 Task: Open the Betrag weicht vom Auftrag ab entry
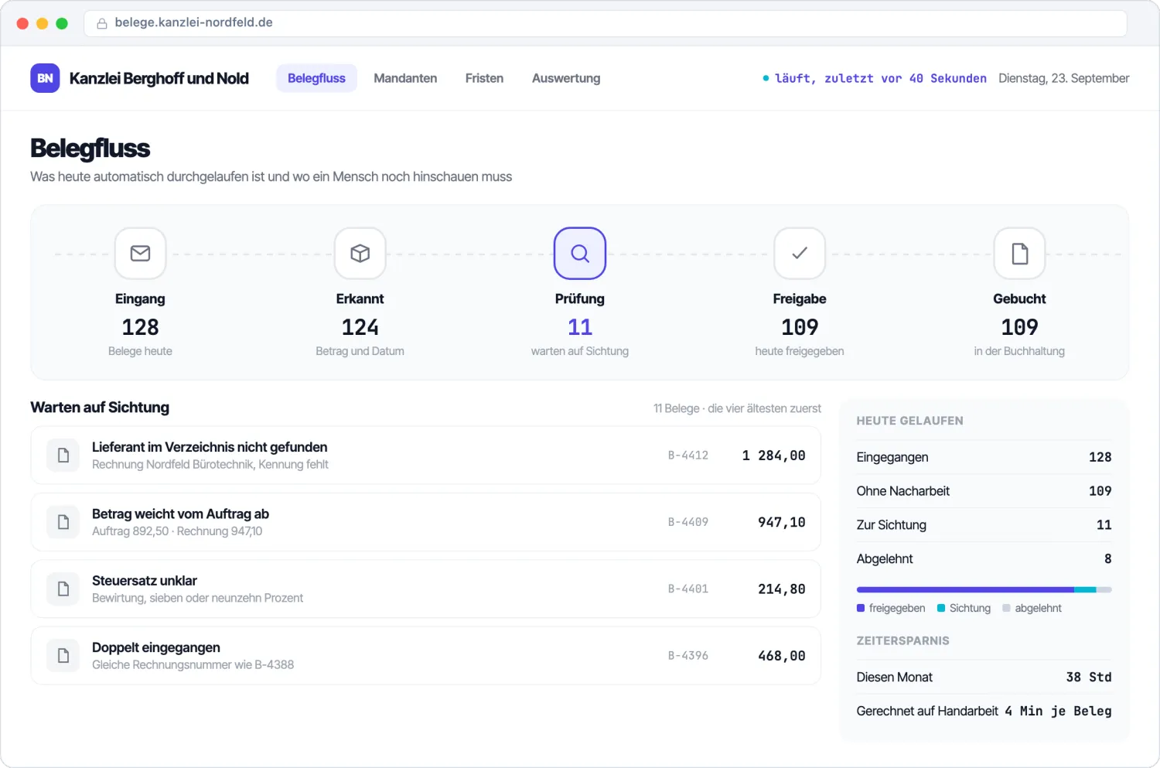pos(425,522)
